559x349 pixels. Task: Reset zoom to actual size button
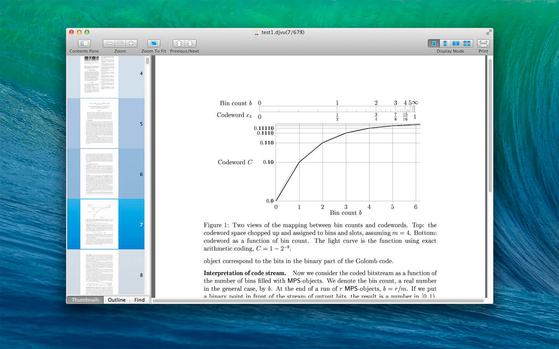click(120, 43)
